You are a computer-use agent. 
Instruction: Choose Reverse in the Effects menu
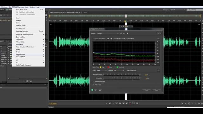coord(29,20)
